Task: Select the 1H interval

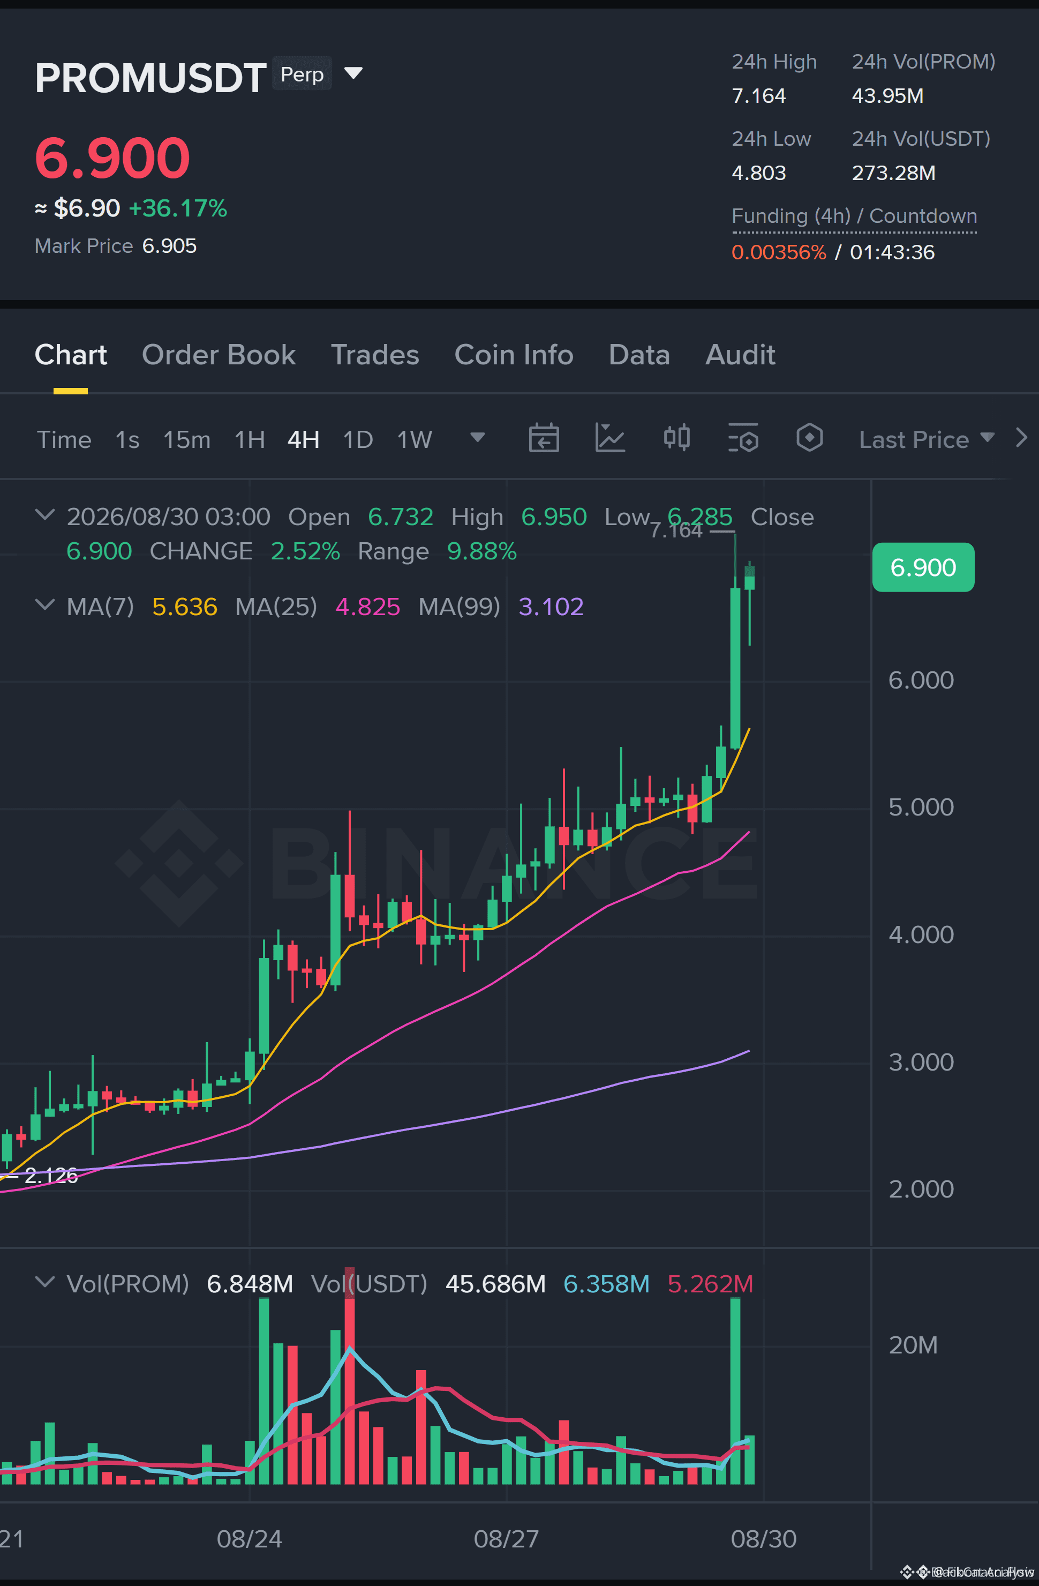Action: click(250, 440)
